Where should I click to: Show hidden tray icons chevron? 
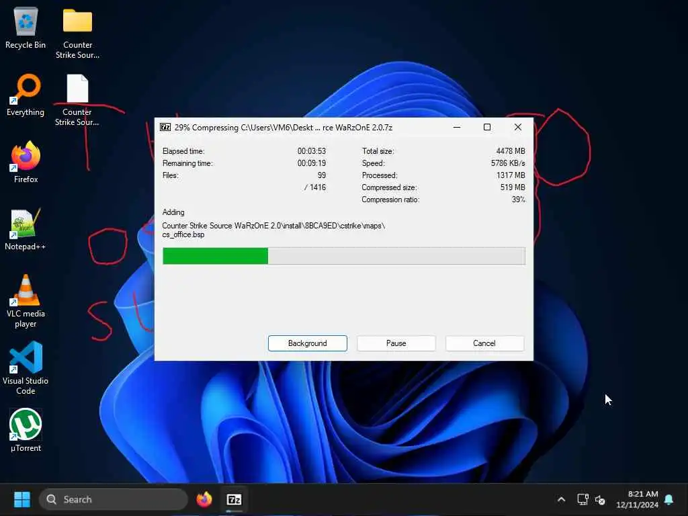561,499
